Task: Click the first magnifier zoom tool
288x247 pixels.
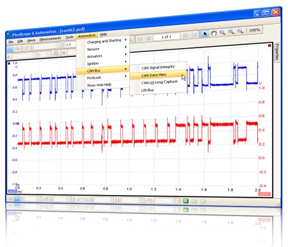Action: (x=222, y=33)
